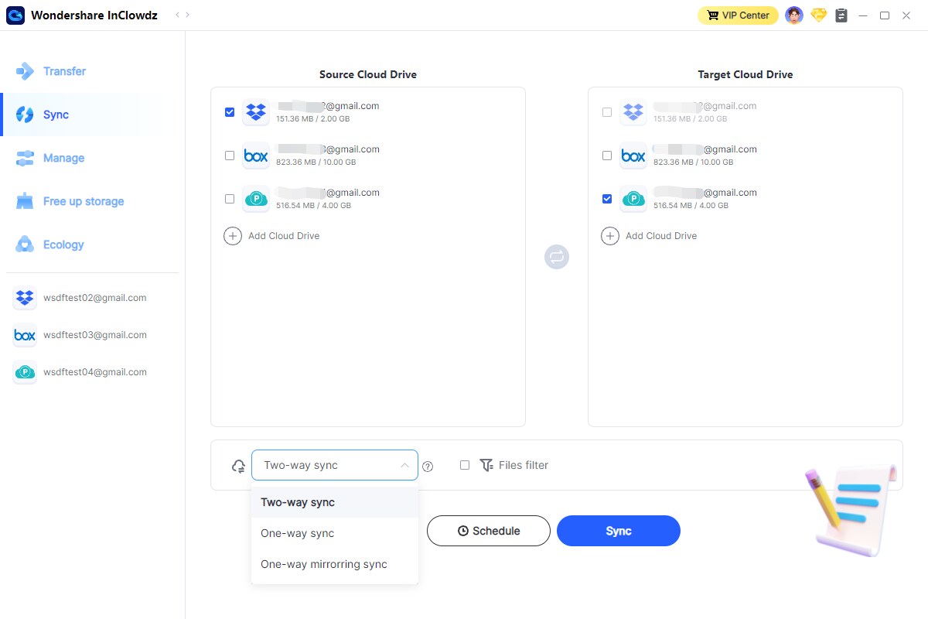Click the Free up storage icon
The height and width of the screenshot is (619, 928).
click(x=24, y=201)
